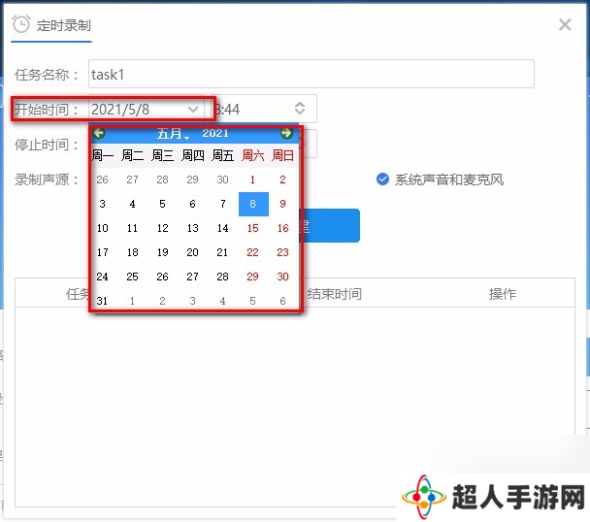Image resolution: width=590 pixels, height=522 pixels.
Task: Click the start time field showing :44
Action: [263, 109]
